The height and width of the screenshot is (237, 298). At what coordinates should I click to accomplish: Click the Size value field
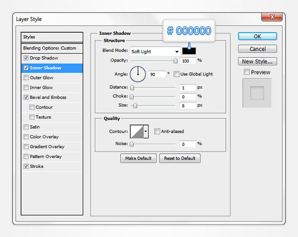click(x=188, y=106)
